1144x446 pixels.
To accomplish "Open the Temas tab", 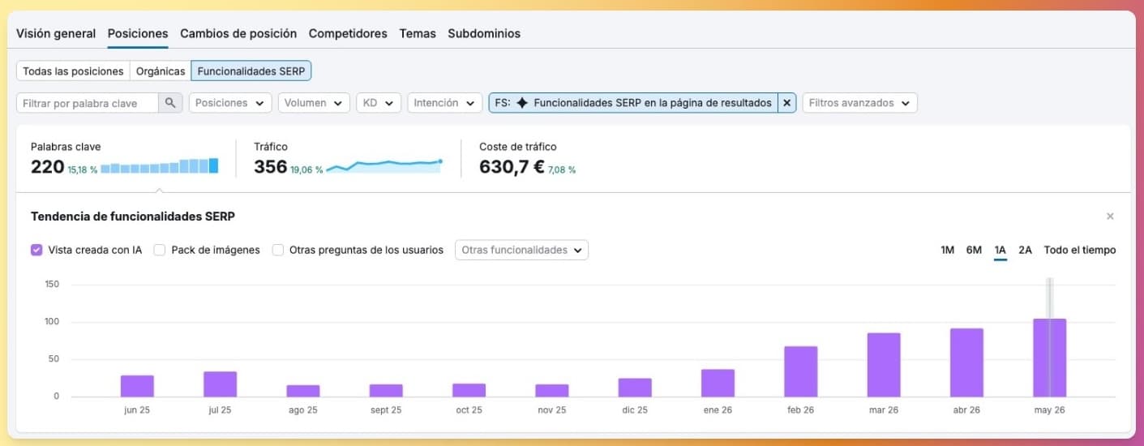I will [x=418, y=33].
